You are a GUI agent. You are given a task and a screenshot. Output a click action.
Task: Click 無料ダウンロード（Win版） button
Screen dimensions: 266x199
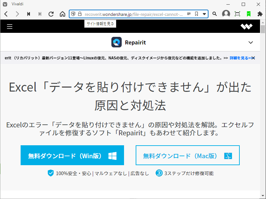pyautogui.click(x=72, y=155)
